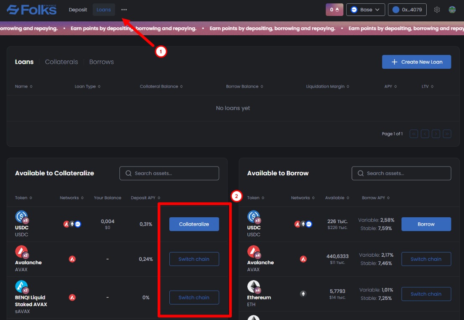Click the points droplet counter
The width and height of the screenshot is (464, 320).
coord(334,10)
